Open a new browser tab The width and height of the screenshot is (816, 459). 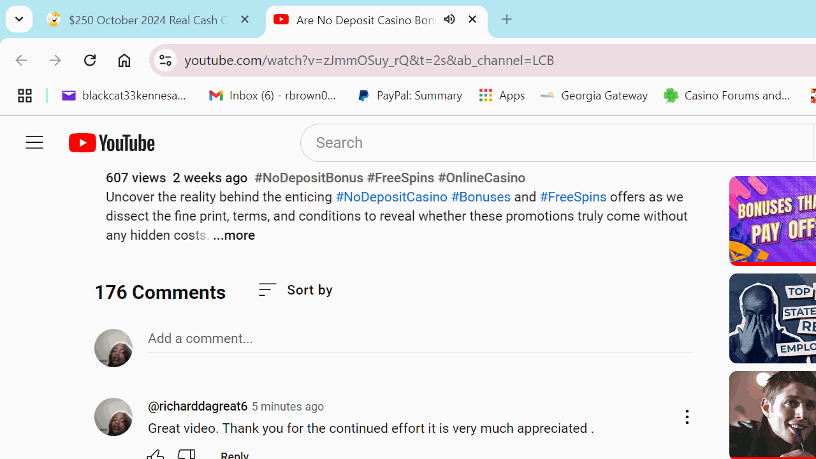(x=507, y=19)
